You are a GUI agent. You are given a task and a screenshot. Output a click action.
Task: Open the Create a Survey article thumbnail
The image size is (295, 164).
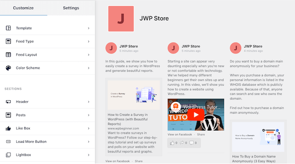click(x=134, y=95)
